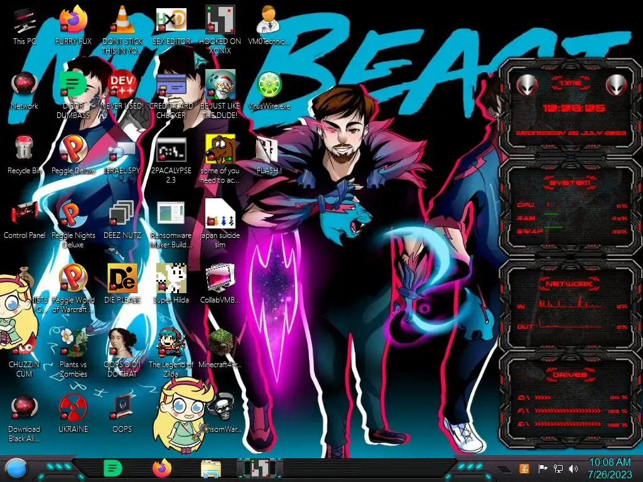The height and width of the screenshot is (482, 643).
Task: Click the SWAP usage row in the widget
Action: tap(572, 232)
